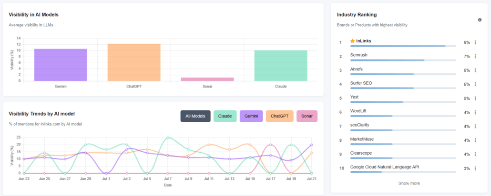Click the 9% value for InLinks
The image size is (491, 196).
(x=467, y=42)
